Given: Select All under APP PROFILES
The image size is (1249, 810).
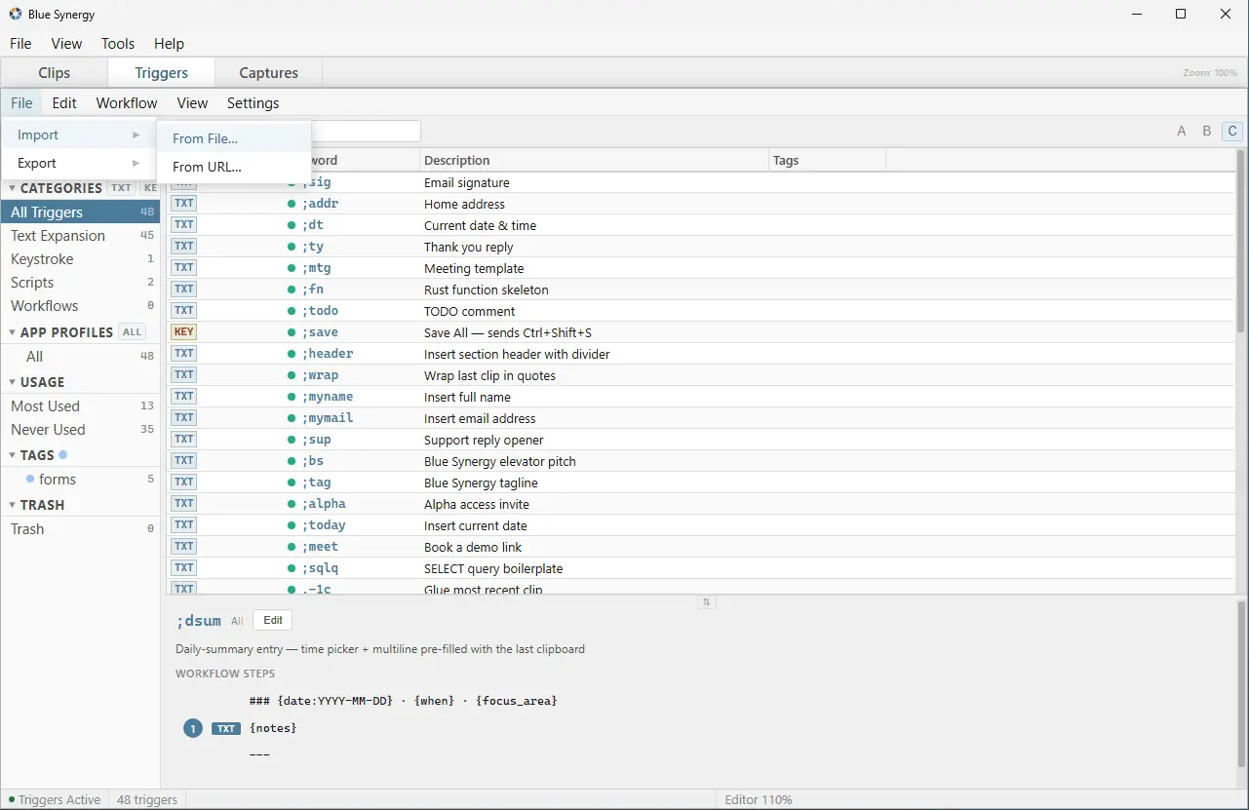Looking at the screenshot, I should coord(80,356).
